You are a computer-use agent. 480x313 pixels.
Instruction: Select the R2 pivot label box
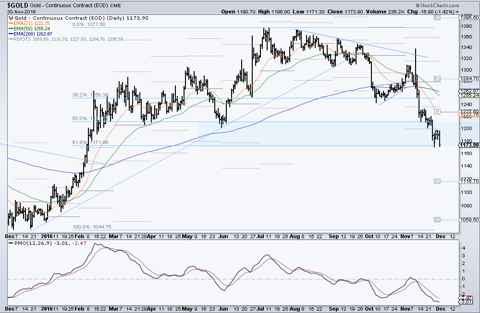pyautogui.click(x=437, y=18)
